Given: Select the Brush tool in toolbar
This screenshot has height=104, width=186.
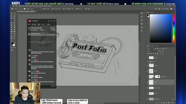Looking at the screenshot, I should coord(12,21).
